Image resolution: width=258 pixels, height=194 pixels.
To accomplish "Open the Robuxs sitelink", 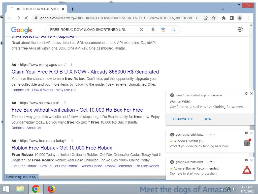I will pos(17,128).
